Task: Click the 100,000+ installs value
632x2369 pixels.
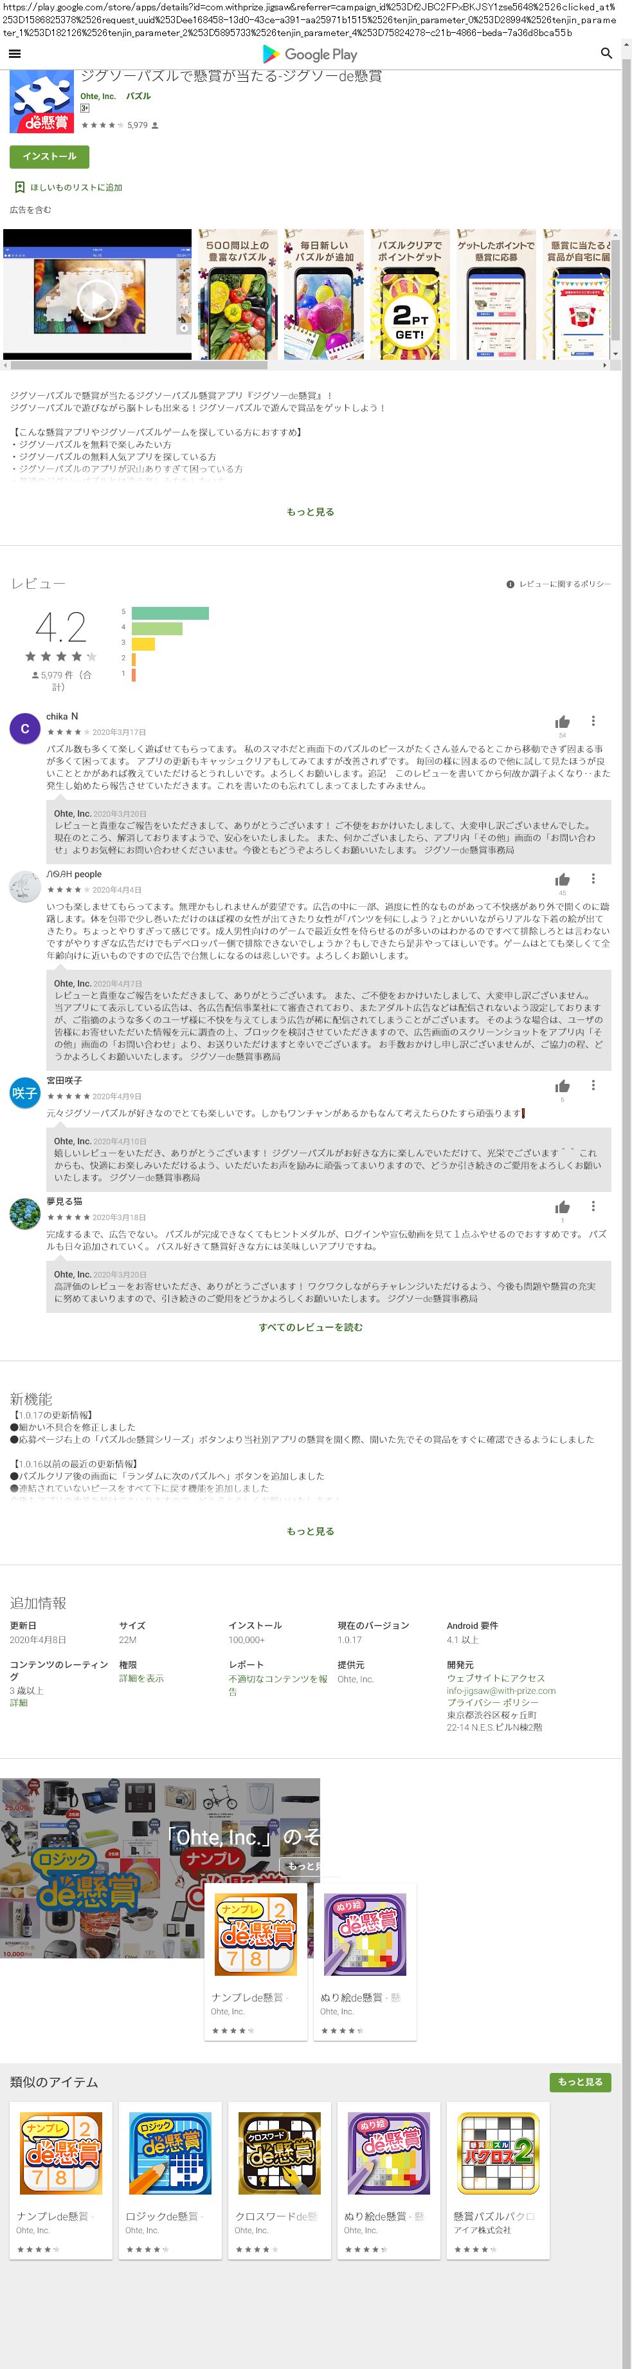Action: 246,1640
